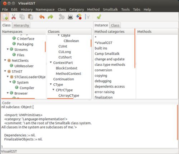
Task: Click the Method categories vertical scrollbar
Action: pos(135,48)
